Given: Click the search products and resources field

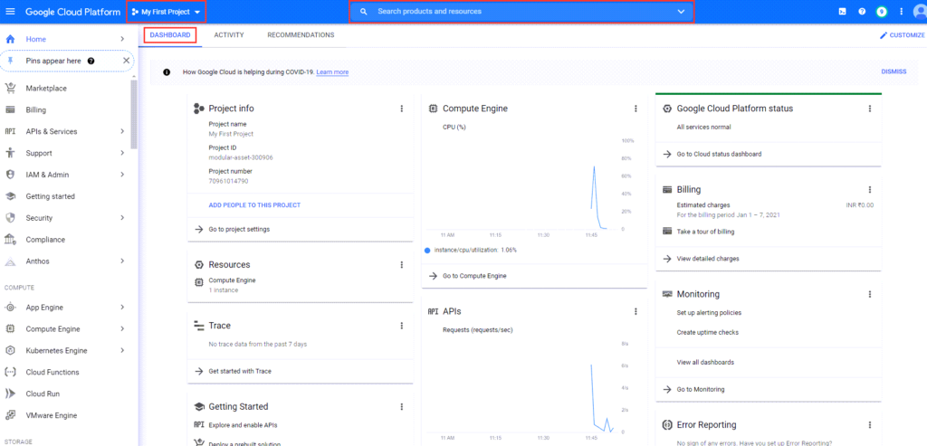Looking at the screenshot, I should 516,12.
